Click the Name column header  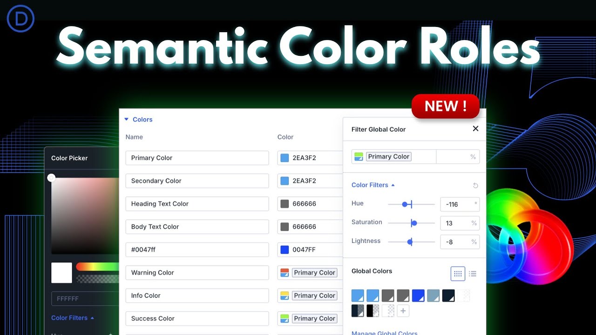coord(134,137)
